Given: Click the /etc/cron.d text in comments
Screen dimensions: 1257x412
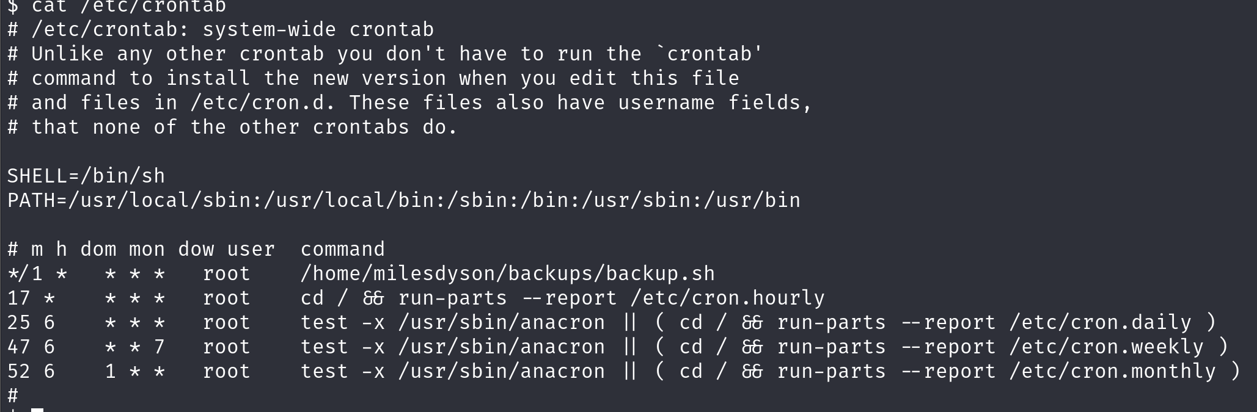Looking at the screenshot, I should (263, 103).
